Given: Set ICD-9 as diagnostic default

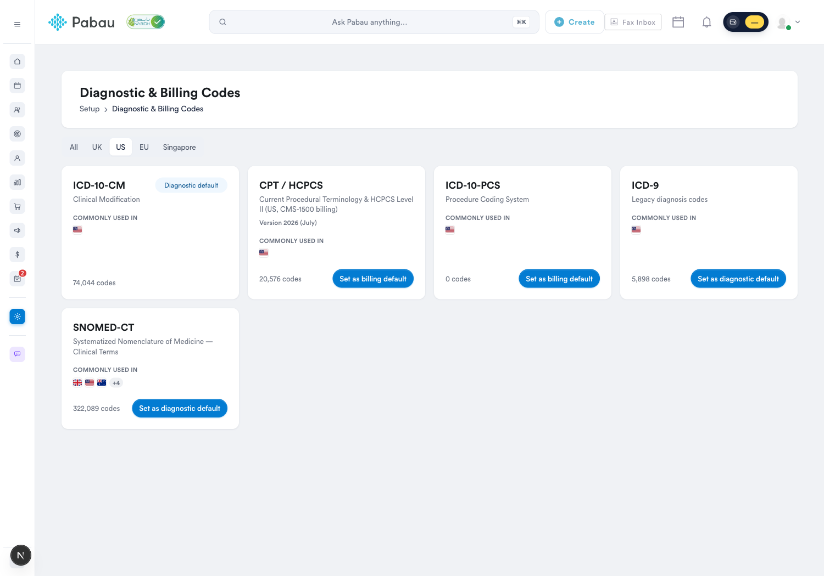Looking at the screenshot, I should (x=738, y=279).
